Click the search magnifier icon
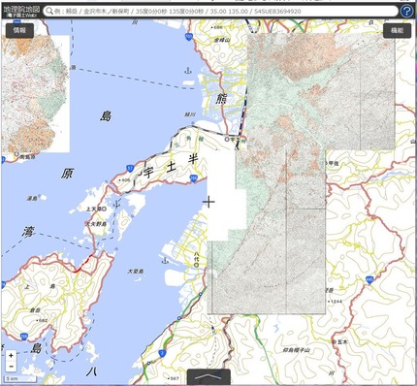417x386 pixels. tap(49, 11)
